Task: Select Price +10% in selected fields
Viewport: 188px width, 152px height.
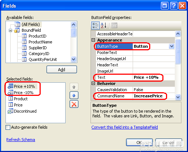Action: pyautogui.click(x=25, y=86)
